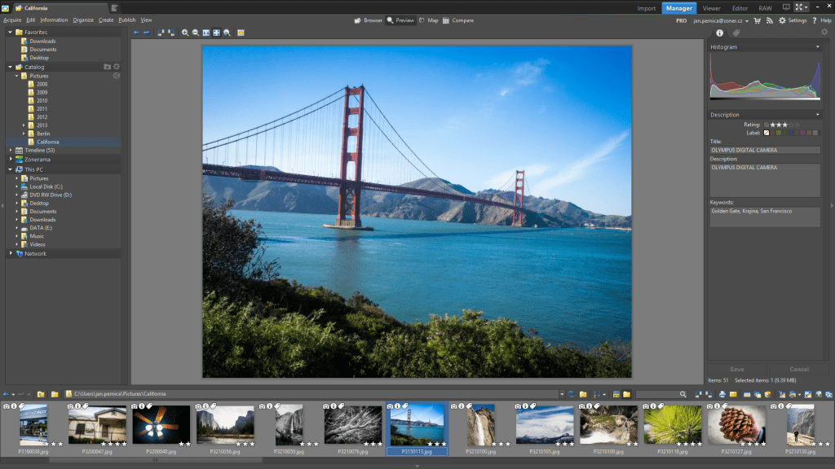The height and width of the screenshot is (469, 835).
Task: Set rating to four stars
Action: pyautogui.click(x=791, y=125)
